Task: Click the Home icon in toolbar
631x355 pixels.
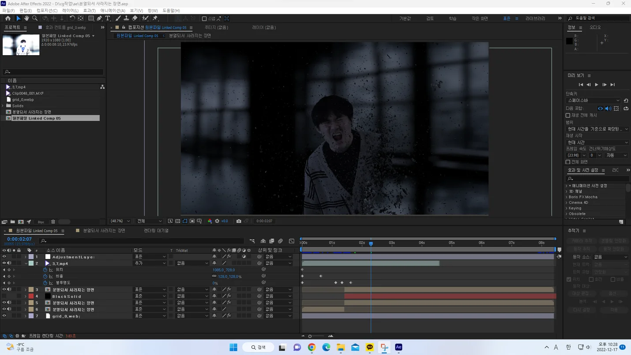Action: [x=8, y=19]
